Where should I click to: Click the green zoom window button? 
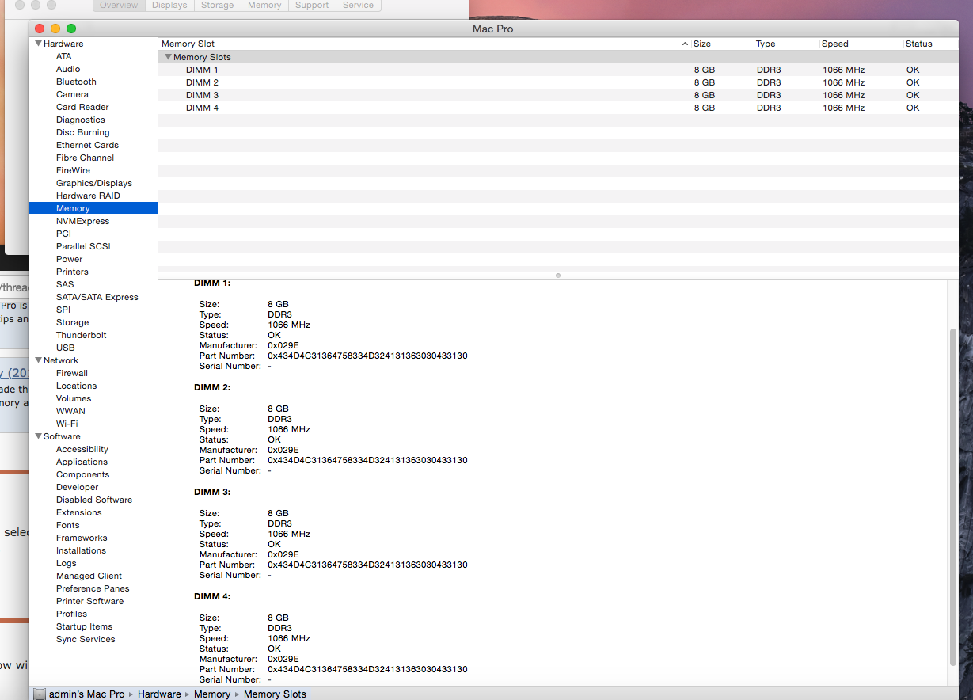point(71,29)
